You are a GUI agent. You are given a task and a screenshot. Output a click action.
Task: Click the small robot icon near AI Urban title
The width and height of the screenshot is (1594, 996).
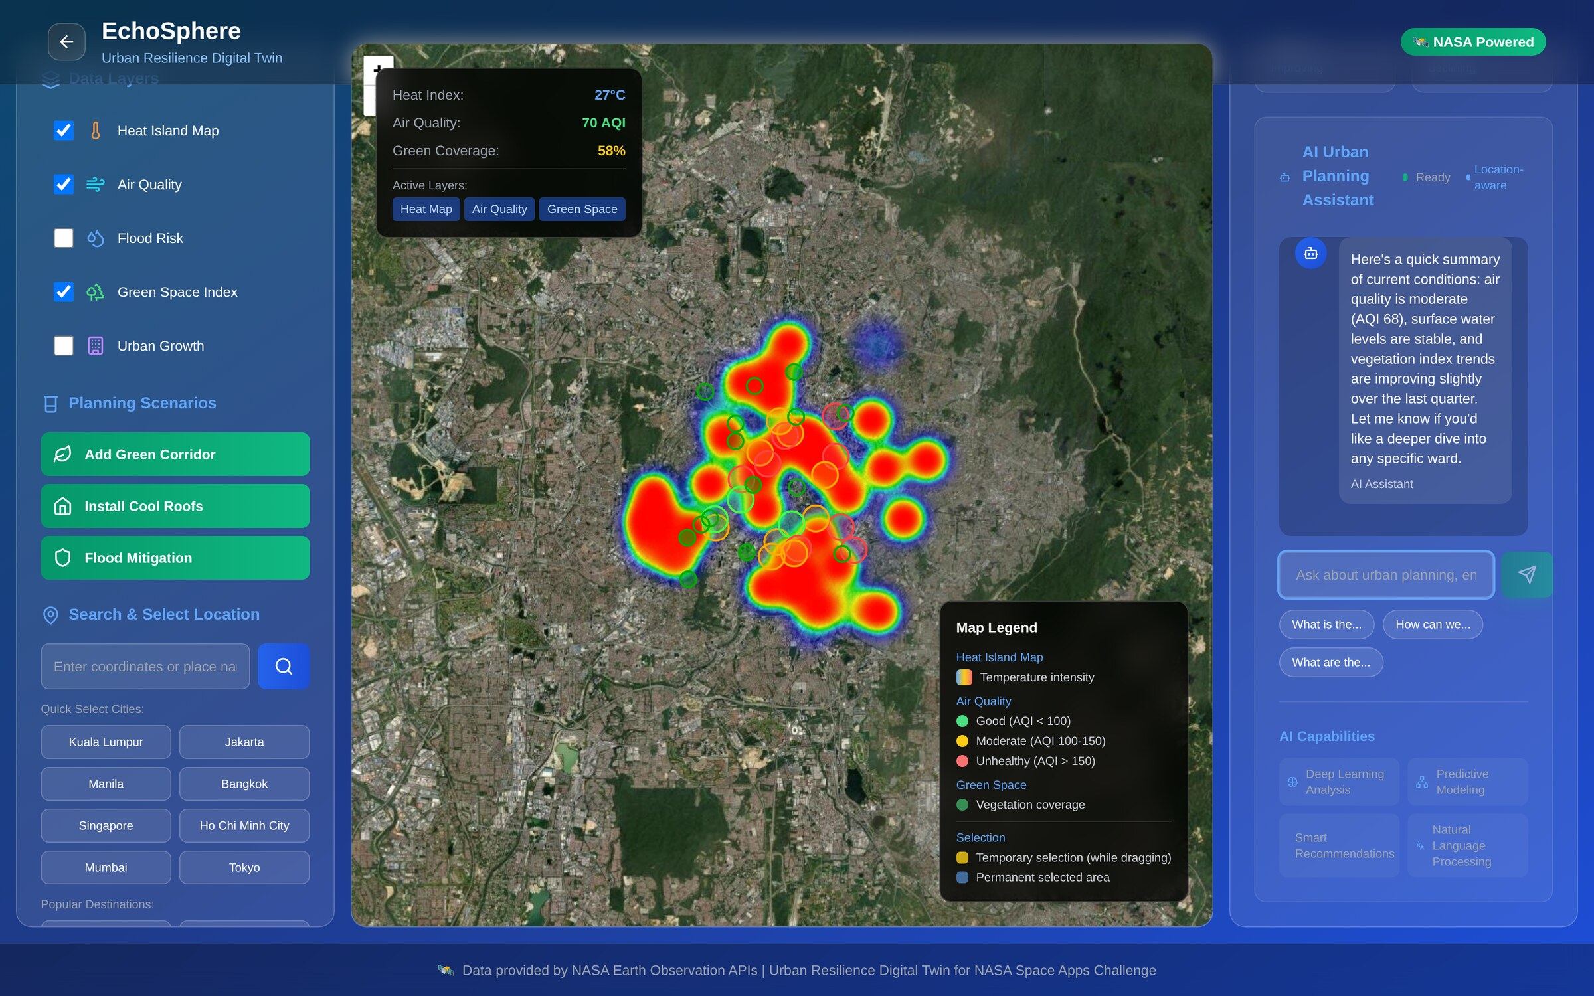click(1284, 177)
